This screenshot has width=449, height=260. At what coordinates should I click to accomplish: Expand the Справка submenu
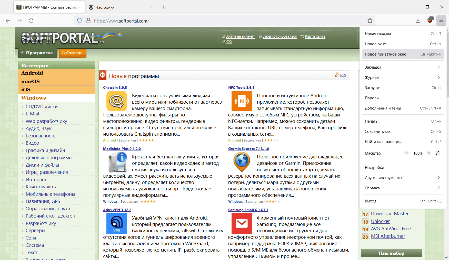[403, 188]
